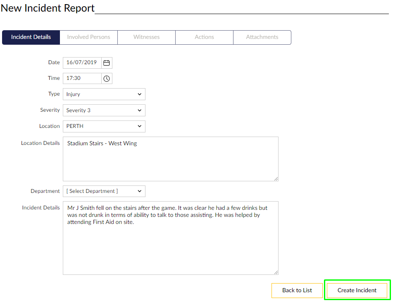Open the Severity dropdown
This screenshot has height=303, width=393.
pos(104,110)
